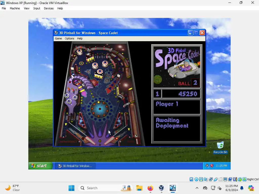Open the Recycle Bin on XP desktop

click(220, 147)
